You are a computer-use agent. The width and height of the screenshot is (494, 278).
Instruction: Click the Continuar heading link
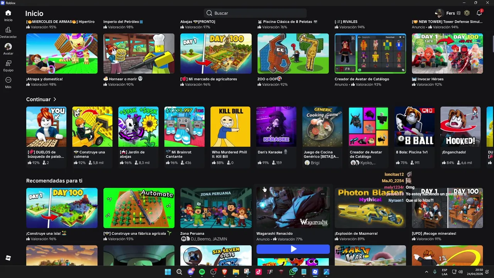point(38,100)
